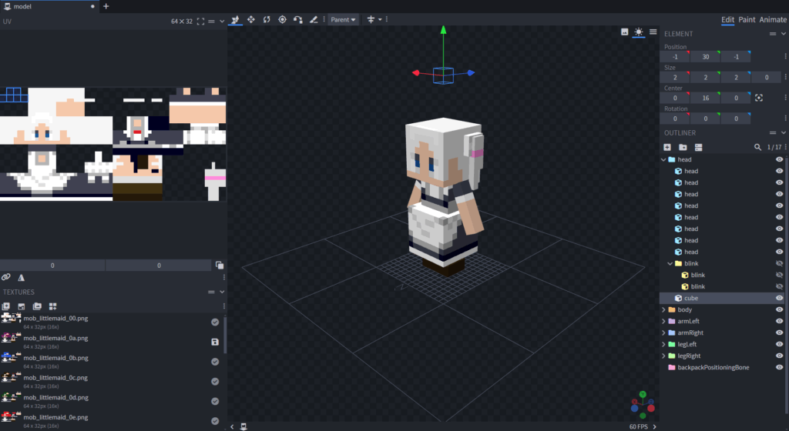The image size is (789, 431).
Task: Hide the body group in outliner
Action: pyautogui.click(x=779, y=309)
